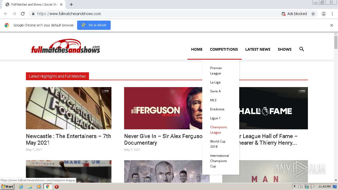Select Premier League from dropdown
Viewport: 338px width, 190px height.
pyautogui.click(x=216, y=71)
